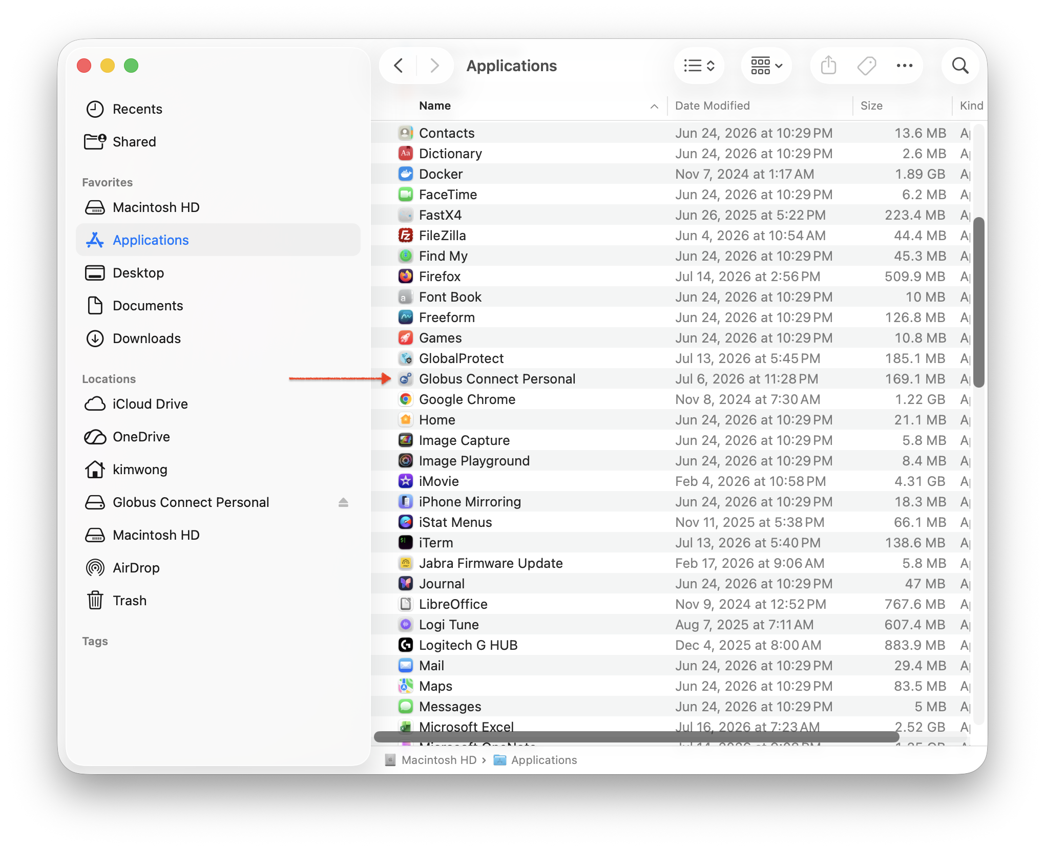Select the Logitech G HUB app icon
Viewport: 1045px width, 850px height.
(x=406, y=645)
